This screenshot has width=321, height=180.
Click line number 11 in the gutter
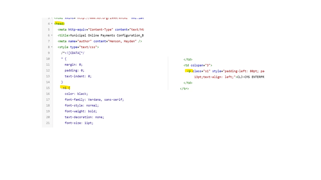tap(48, 64)
